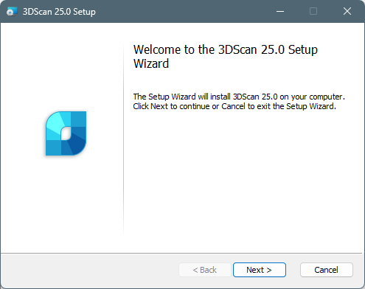Click the "The Setup Wizard will install" description text
Image resolution: width=365 pixels, height=289 pixels.
[x=239, y=101]
